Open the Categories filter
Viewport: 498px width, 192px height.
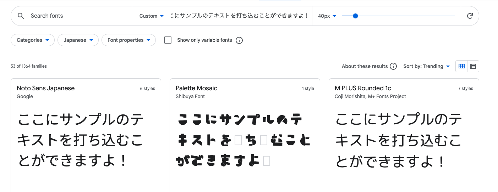point(33,40)
